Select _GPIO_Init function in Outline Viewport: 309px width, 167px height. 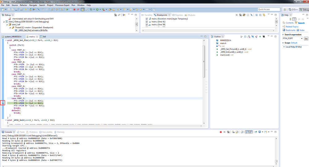234,52
